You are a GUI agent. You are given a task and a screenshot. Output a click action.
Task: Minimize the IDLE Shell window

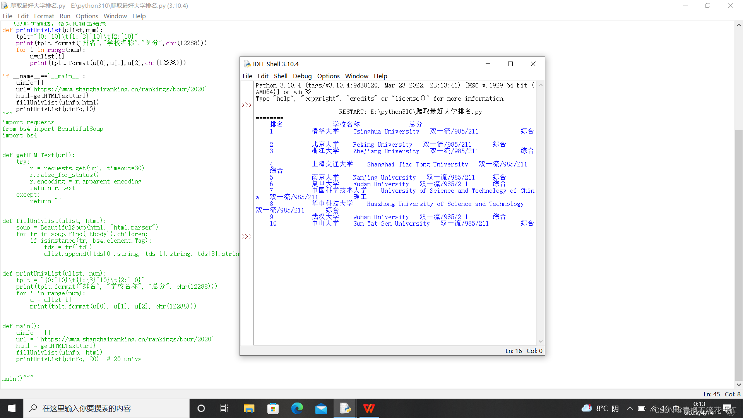[488, 64]
